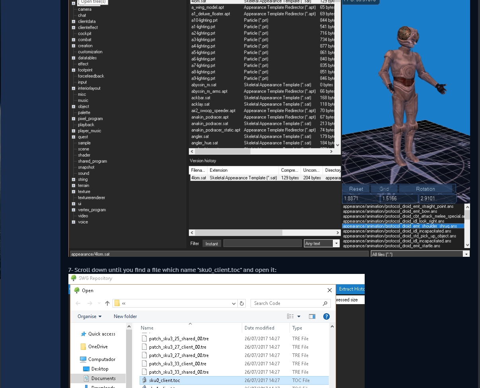This screenshot has height=388, width=480.
Task: Select protocol_droid_emt_startle.ans animation
Action: 391,246
